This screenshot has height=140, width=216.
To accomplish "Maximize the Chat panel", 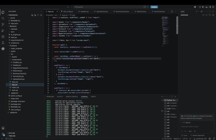I will pos(210,12).
